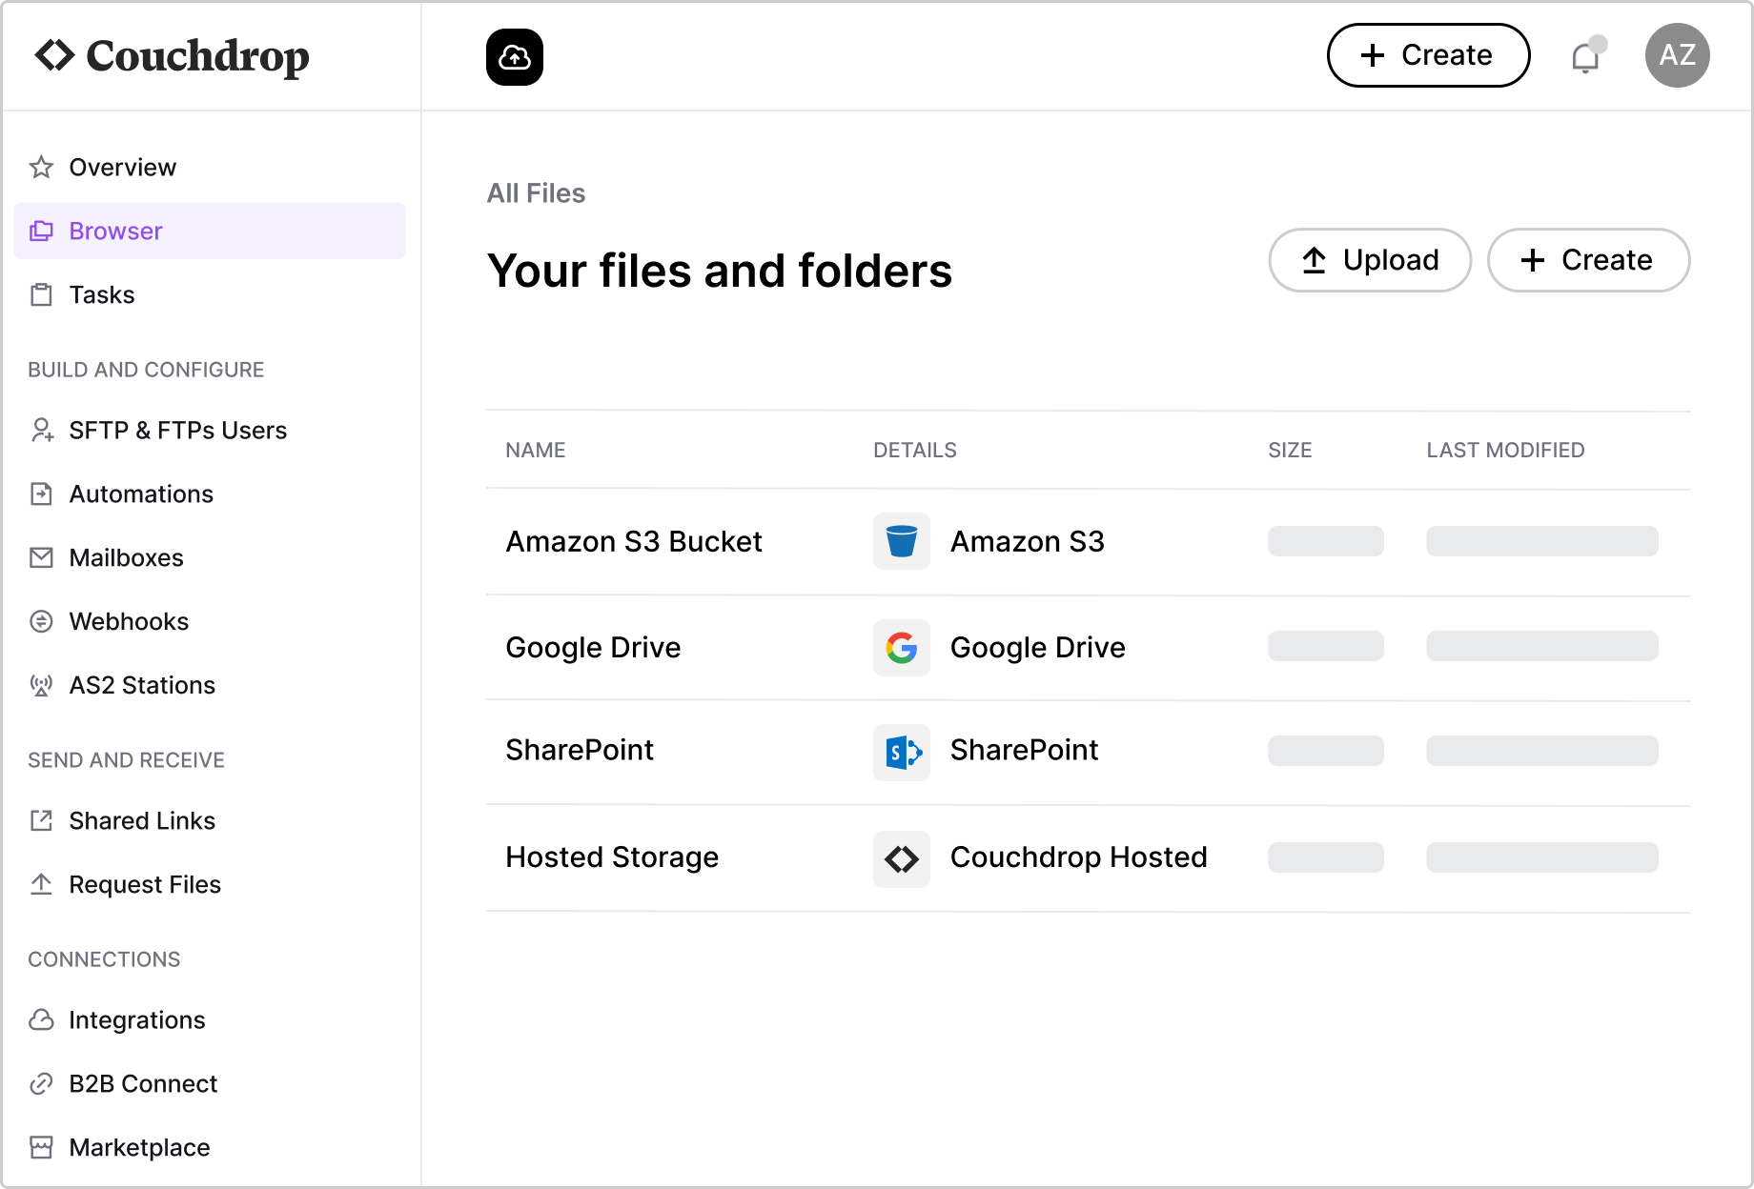
Task: Open the SharePoint folder name
Action: pyautogui.click(x=580, y=751)
